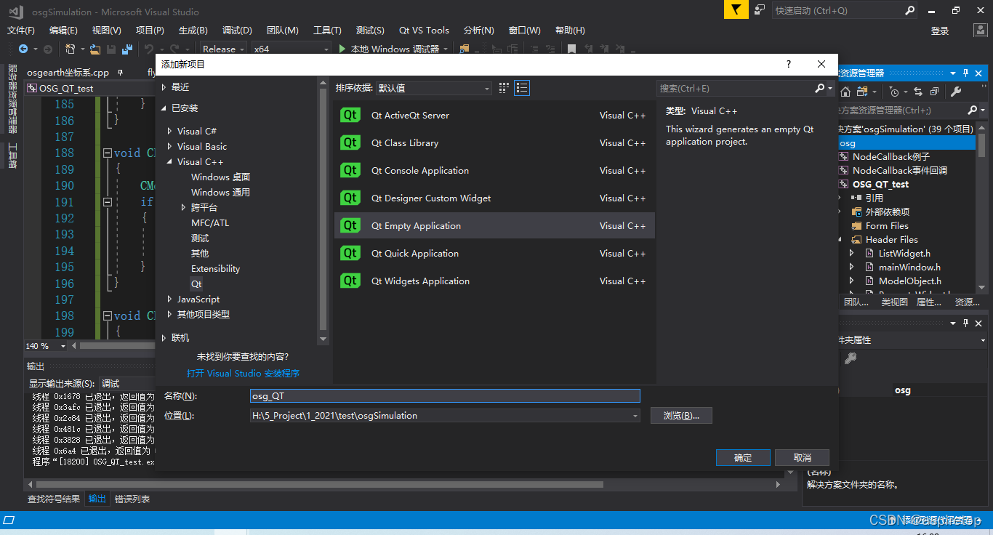Open Solution Explorer properties wrench icon
Screen dimensions: 993x535
click(x=956, y=92)
